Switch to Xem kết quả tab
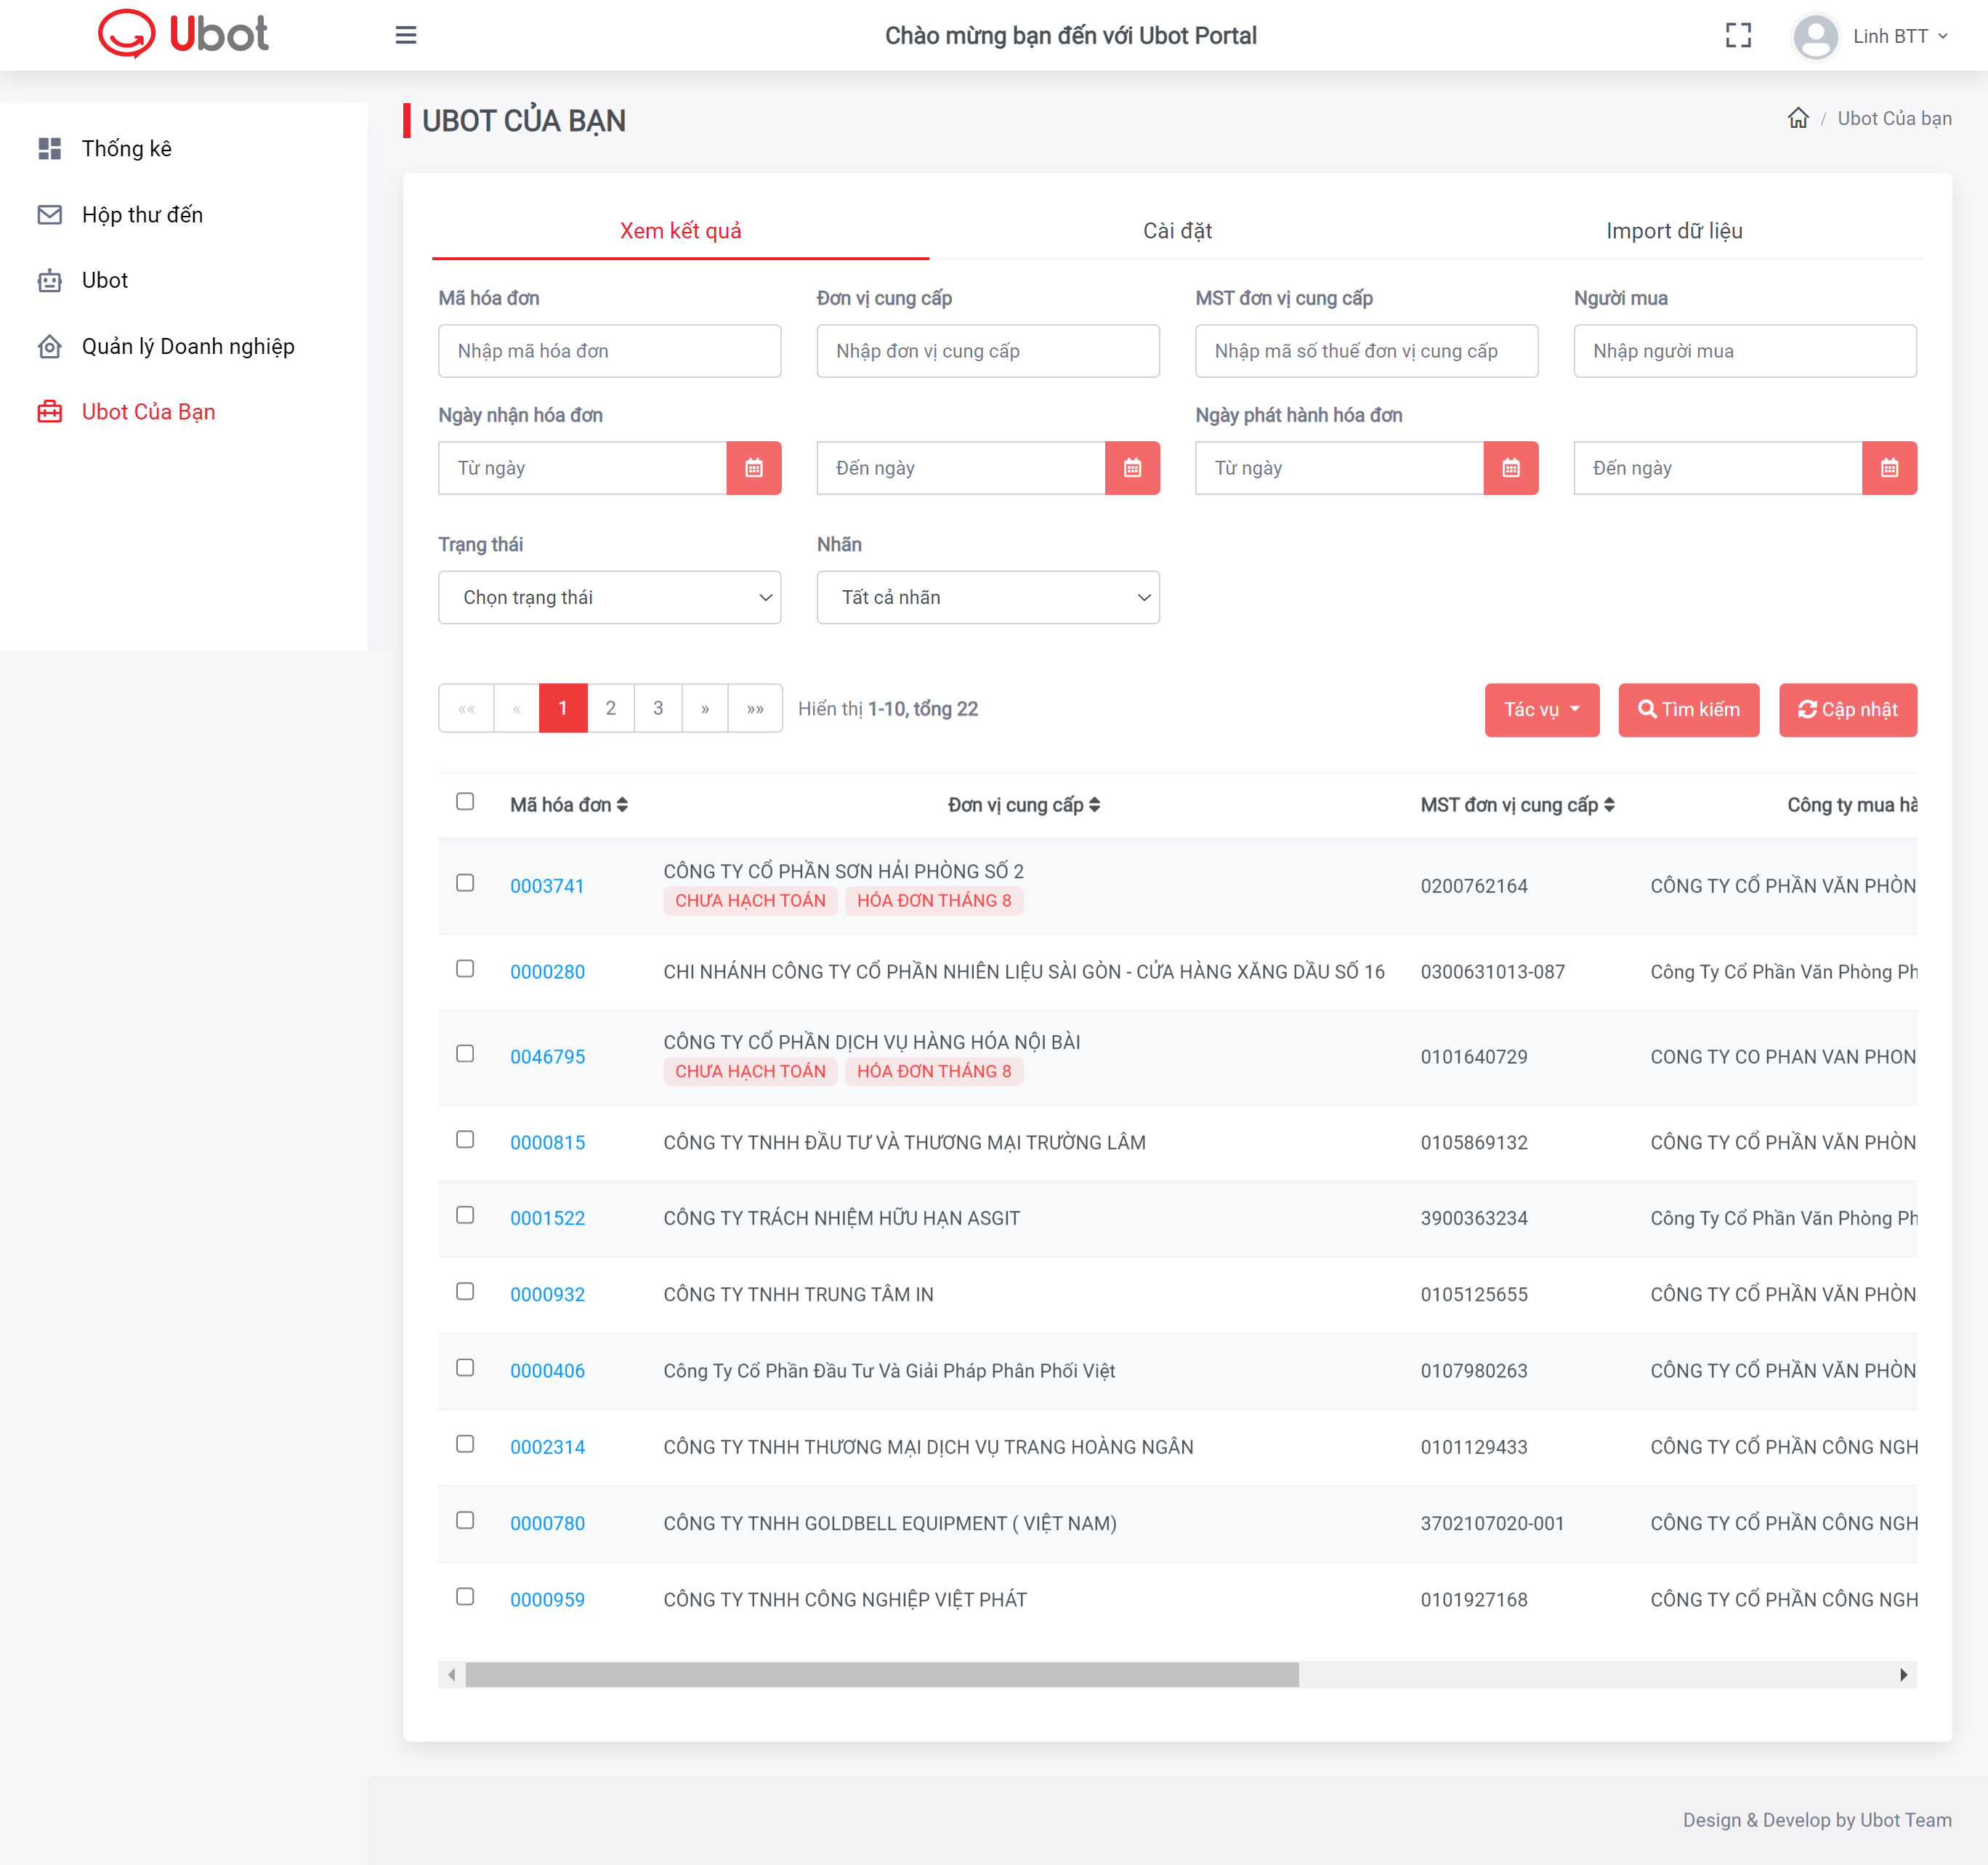 [x=680, y=231]
